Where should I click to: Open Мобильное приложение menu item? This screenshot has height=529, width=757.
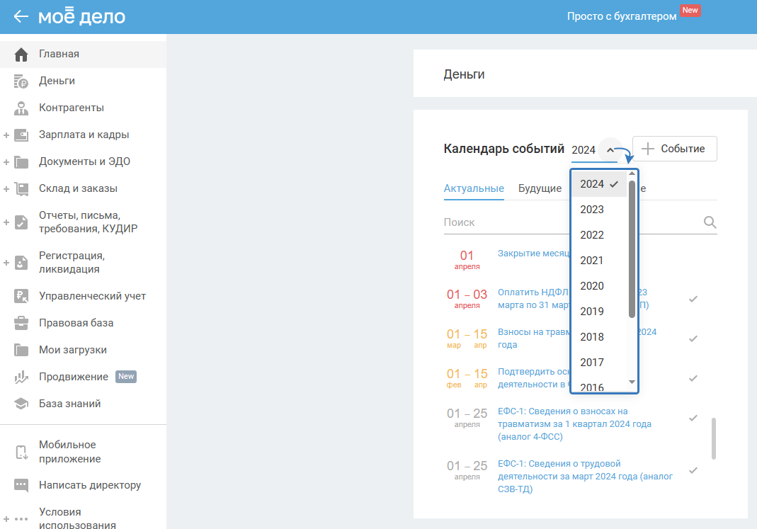(83, 452)
